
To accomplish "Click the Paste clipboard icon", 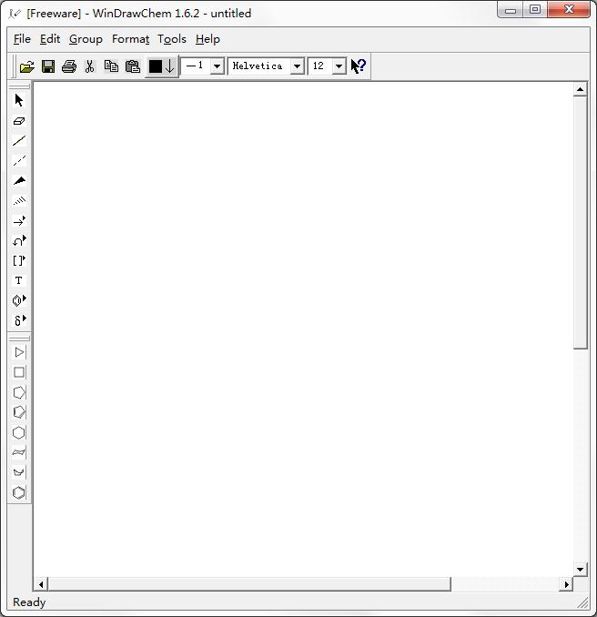I will [133, 66].
